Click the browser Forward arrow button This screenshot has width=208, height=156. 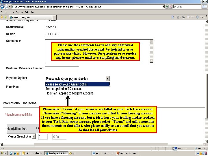pos(6,6)
